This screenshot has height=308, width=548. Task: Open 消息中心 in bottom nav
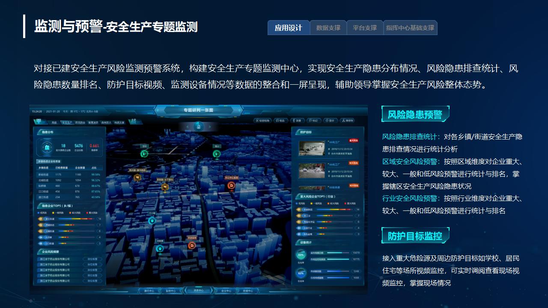(199, 291)
